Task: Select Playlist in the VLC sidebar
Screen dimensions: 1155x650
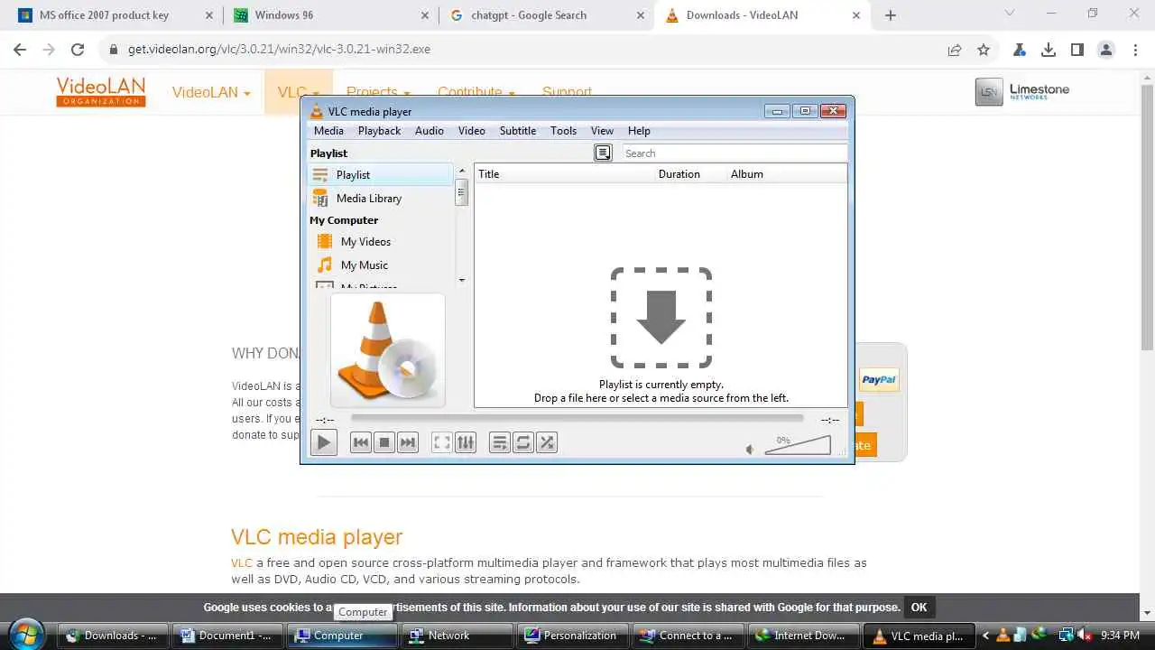Action: (381, 175)
